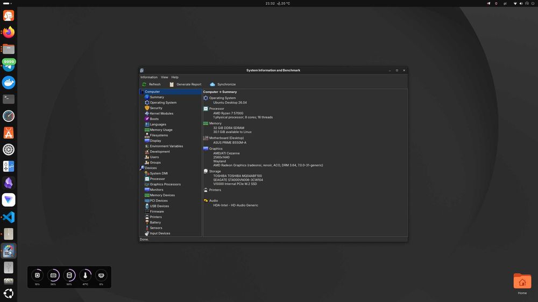Click the Development icon in sidebar

[147, 151]
